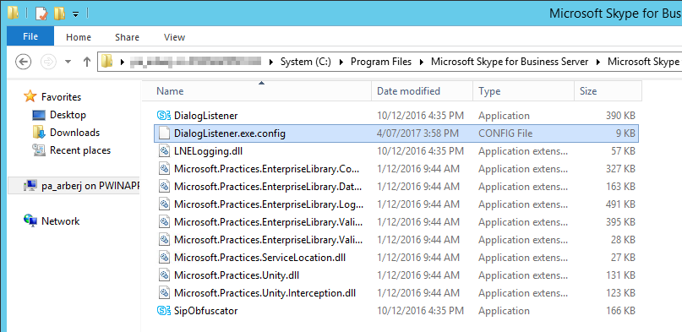Select Favorites in the navigation pane
682x332 pixels.
click(61, 97)
